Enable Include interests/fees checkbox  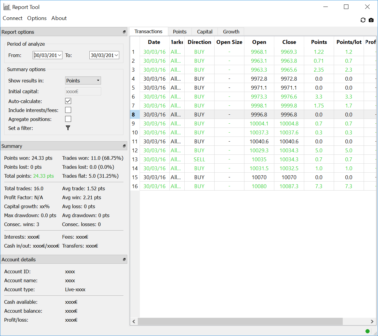(x=68, y=110)
